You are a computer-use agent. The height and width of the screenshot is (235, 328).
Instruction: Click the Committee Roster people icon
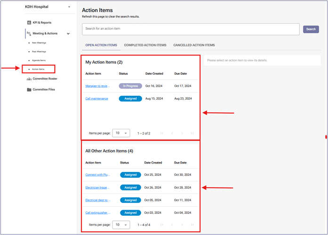pyautogui.click(x=29, y=79)
